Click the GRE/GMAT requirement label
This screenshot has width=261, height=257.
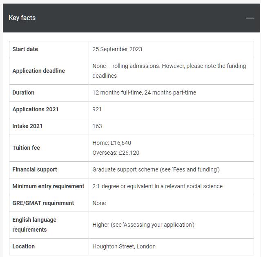click(x=43, y=203)
